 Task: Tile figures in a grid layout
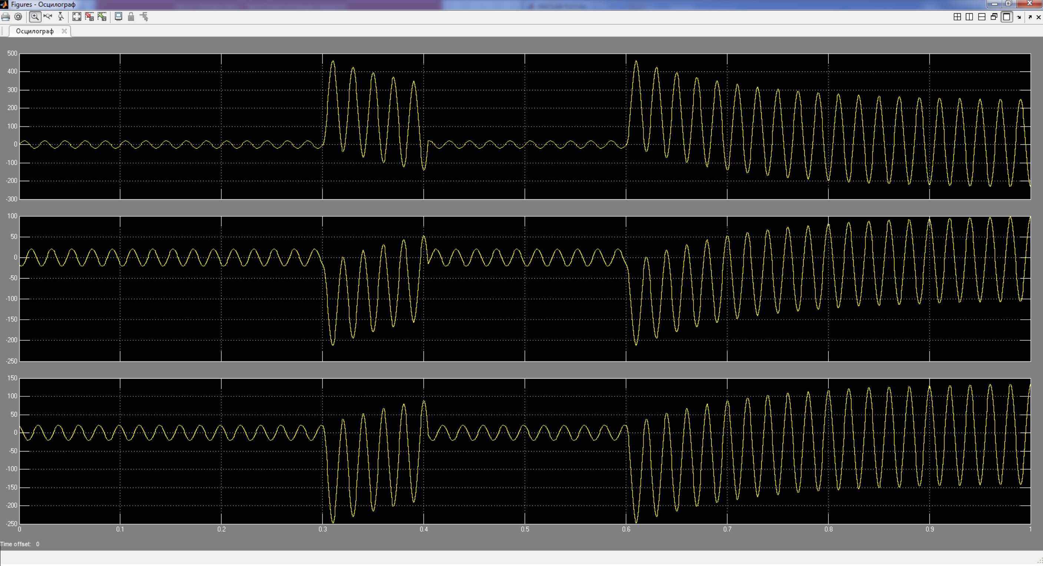pyautogui.click(x=957, y=17)
